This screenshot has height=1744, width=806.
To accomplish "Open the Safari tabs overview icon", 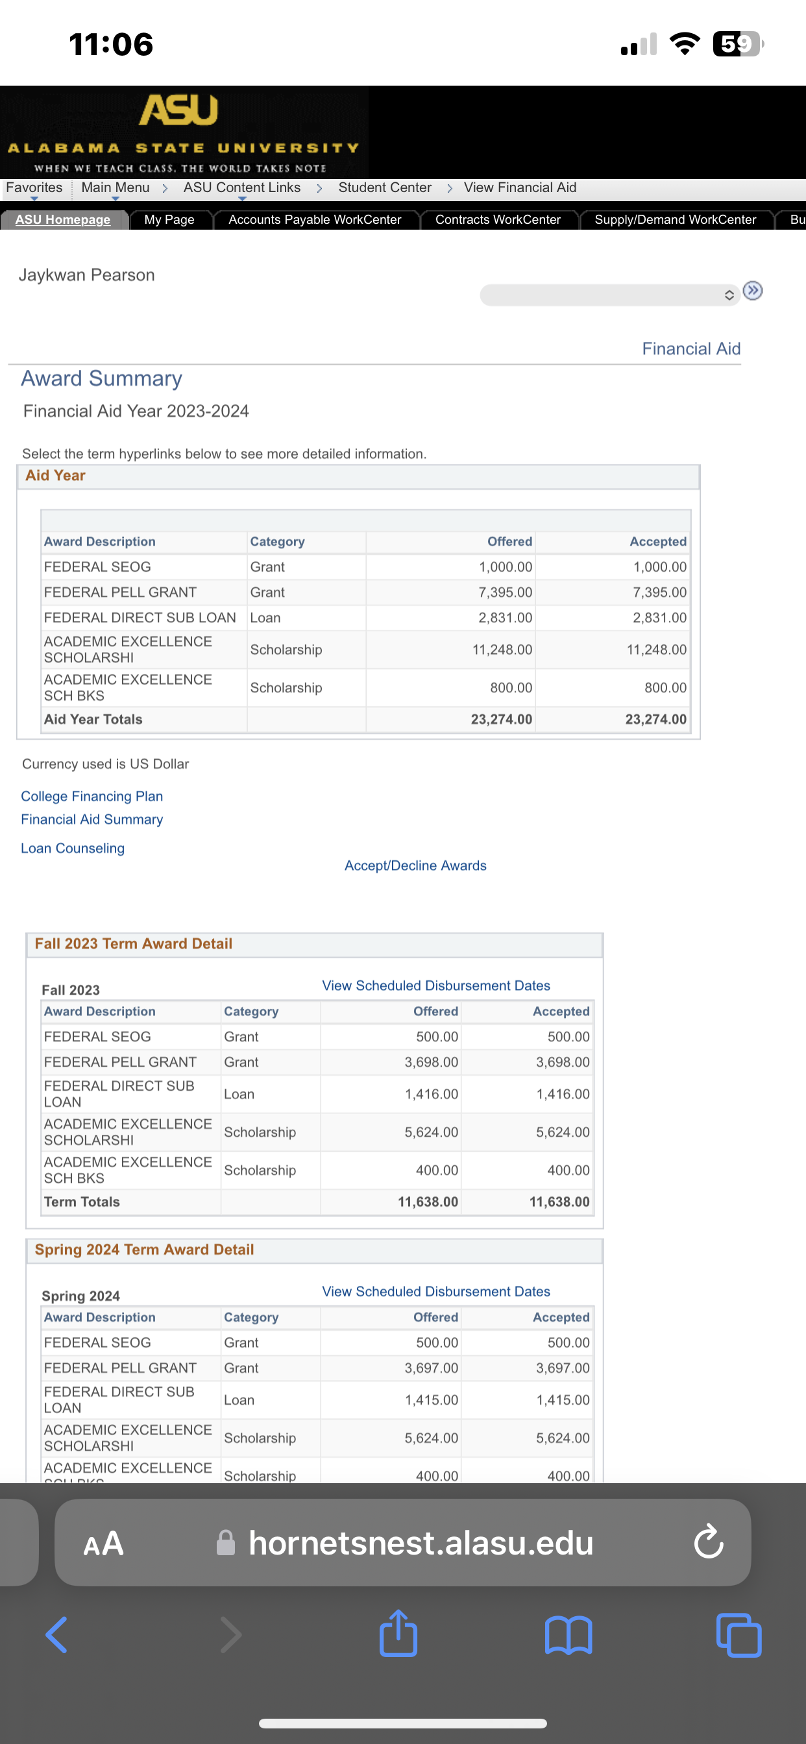I will 739,1635.
